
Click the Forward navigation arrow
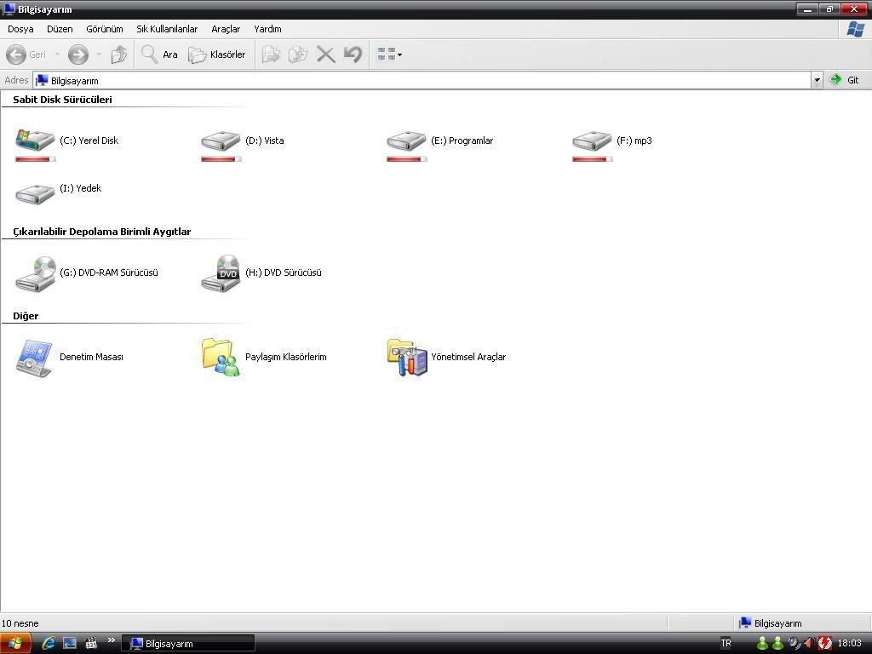point(77,54)
